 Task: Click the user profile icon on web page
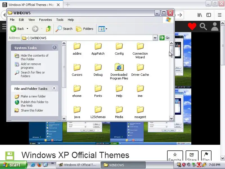[215, 26]
